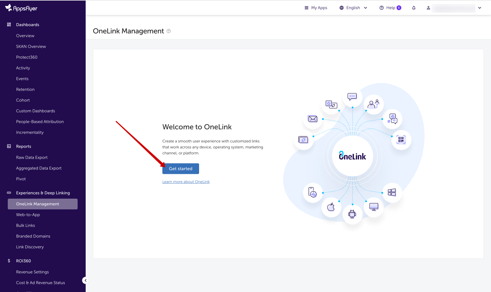Viewport: 491px width, 292px height.
Task: Open Cost & Ad Revenue Status
Action: [41, 282]
